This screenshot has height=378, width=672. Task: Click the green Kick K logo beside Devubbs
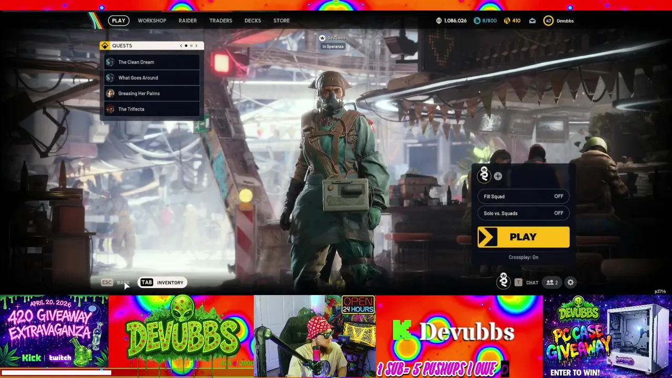[x=402, y=331]
